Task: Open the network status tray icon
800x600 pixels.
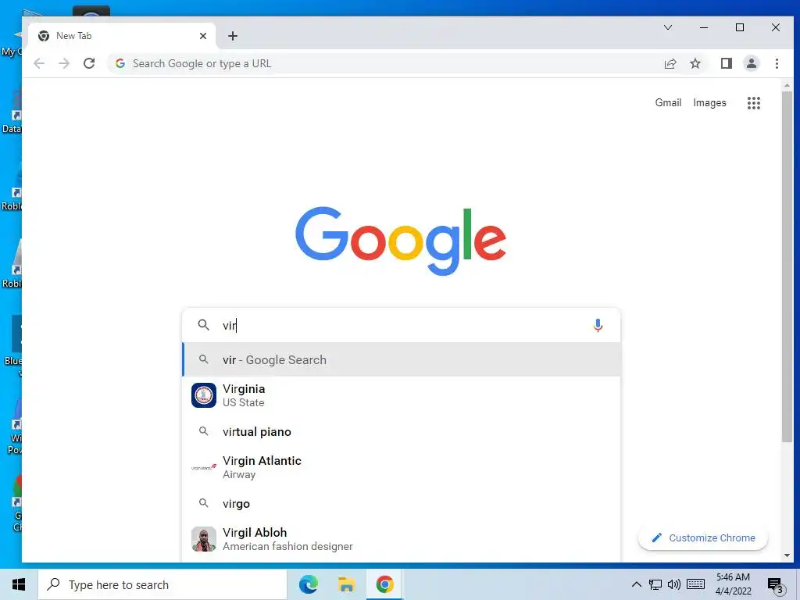Action: [655, 584]
